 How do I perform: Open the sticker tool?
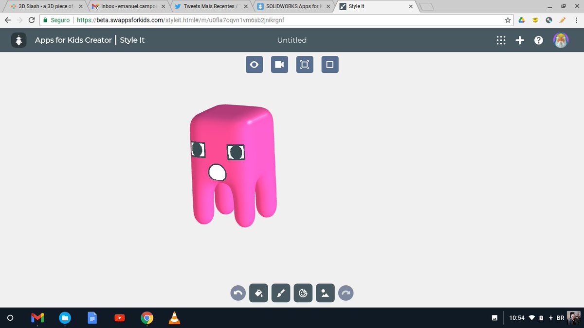(303, 293)
